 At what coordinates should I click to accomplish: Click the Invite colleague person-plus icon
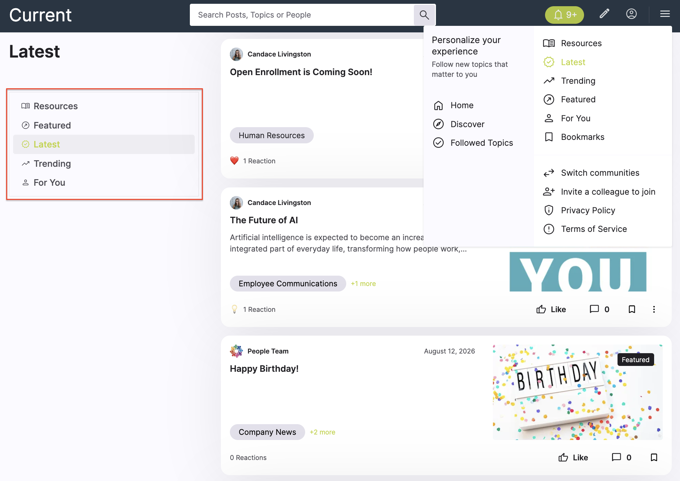(549, 192)
